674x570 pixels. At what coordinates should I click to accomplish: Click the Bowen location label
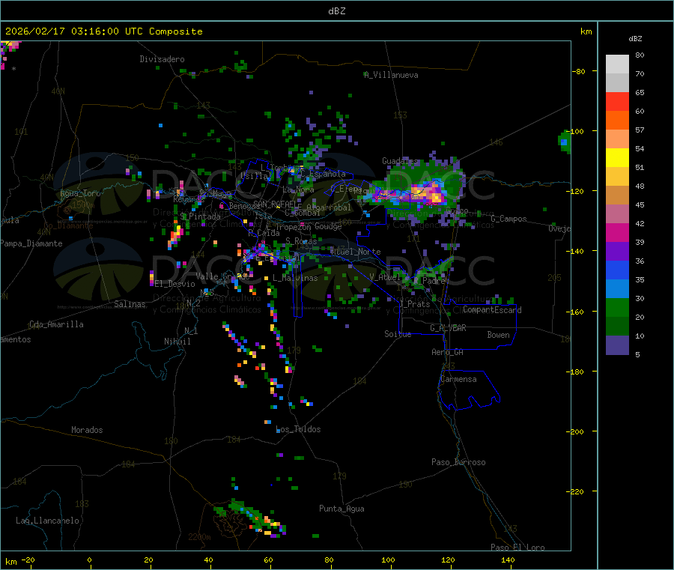pos(498,335)
